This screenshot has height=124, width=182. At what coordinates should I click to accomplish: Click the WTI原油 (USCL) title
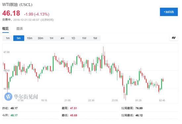point(17,5)
